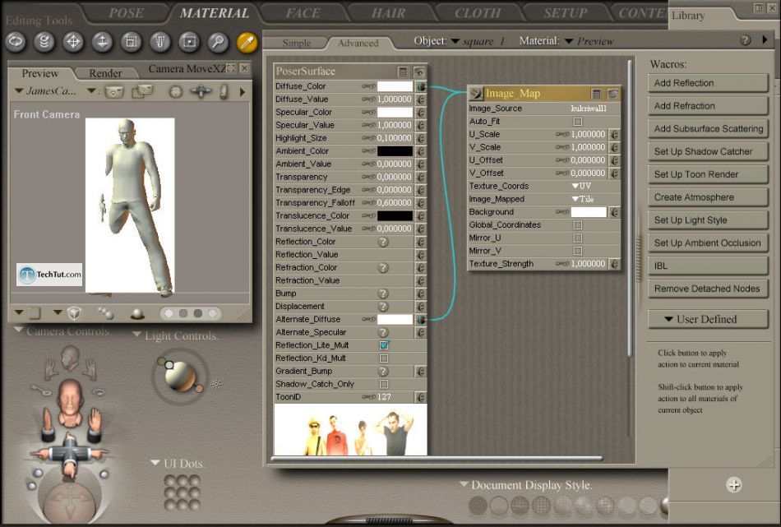
Task: Select the Taper editing tool
Action: click(x=159, y=42)
